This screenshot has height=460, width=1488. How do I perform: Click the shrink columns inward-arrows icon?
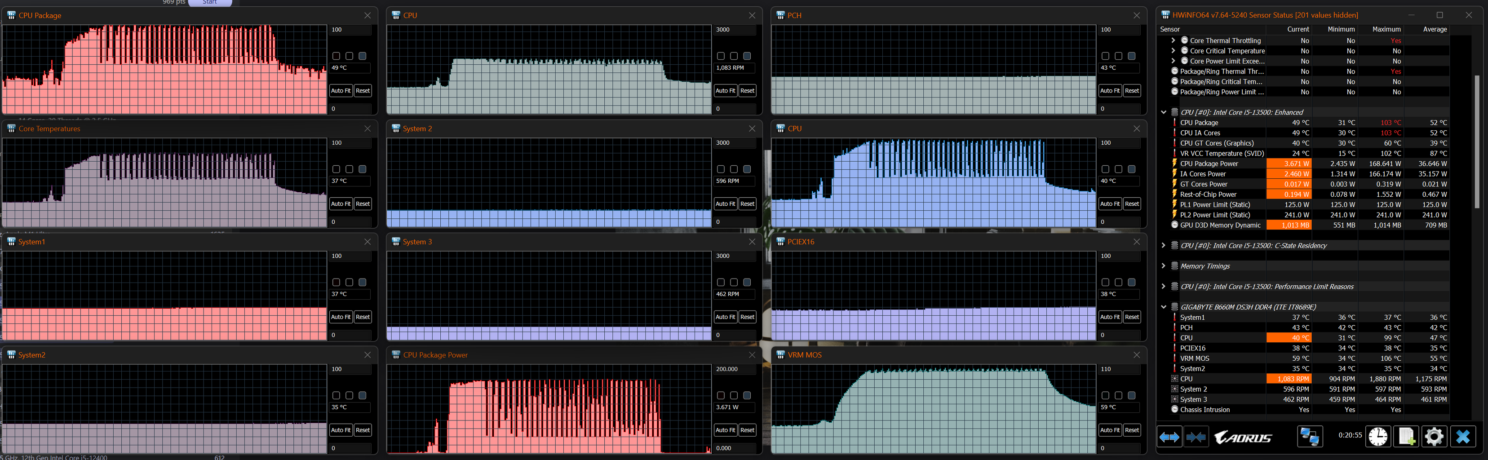coord(1196,437)
